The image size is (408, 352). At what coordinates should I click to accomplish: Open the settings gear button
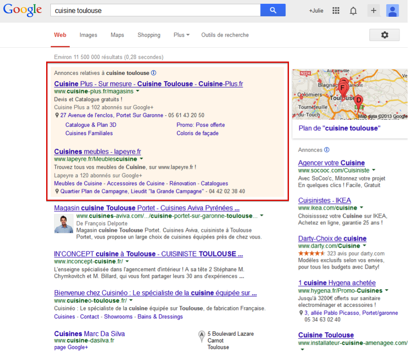384,35
